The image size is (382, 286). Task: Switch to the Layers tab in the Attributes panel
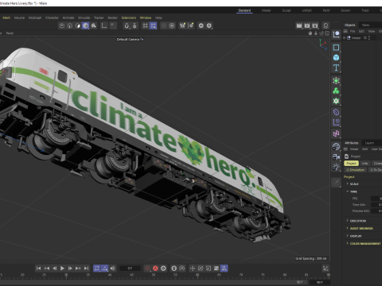click(x=369, y=143)
